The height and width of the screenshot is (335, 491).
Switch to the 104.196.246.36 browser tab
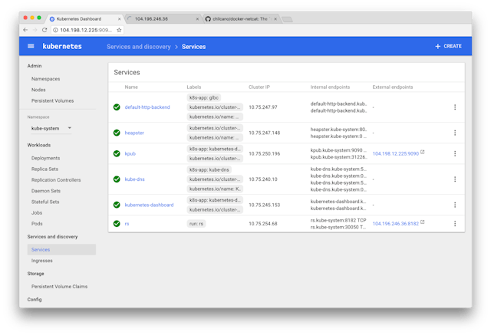[x=163, y=19]
